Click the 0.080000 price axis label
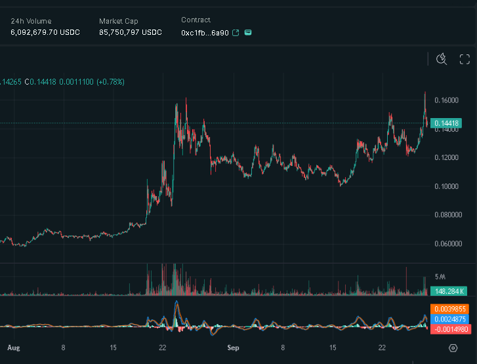The width and height of the screenshot is (477, 364). pos(448,214)
